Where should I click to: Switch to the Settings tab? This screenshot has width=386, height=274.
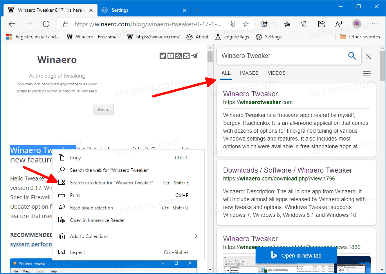click(x=144, y=10)
